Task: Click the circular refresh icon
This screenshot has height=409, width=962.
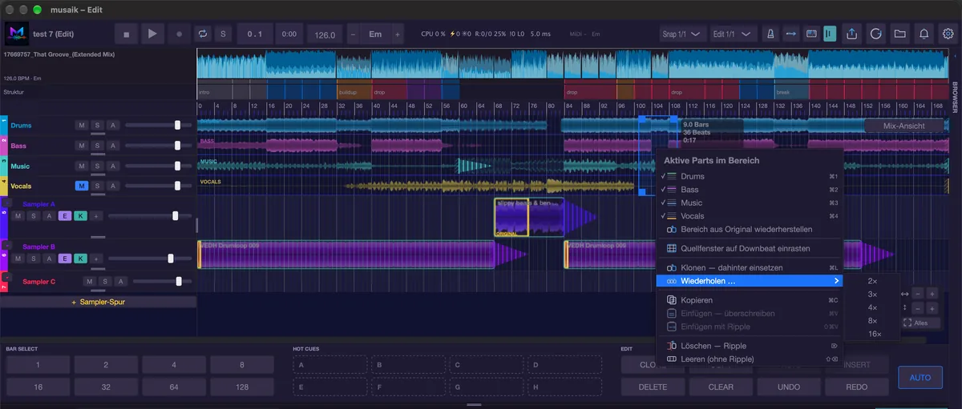Action: tap(876, 34)
